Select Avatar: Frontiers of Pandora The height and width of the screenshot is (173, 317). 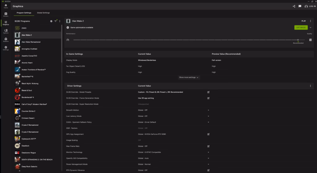[37, 70]
